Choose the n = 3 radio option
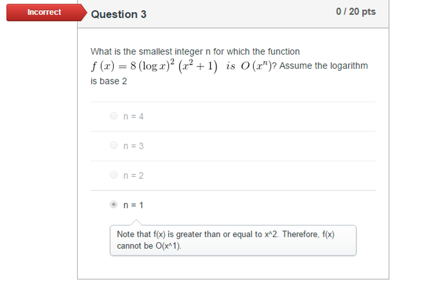 pyautogui.click(x=114, y=145)
